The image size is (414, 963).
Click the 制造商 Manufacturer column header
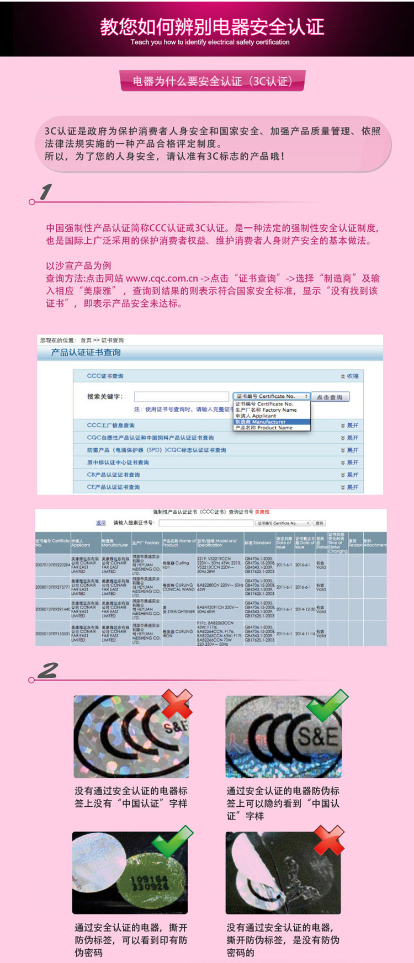tap(115, 543)
